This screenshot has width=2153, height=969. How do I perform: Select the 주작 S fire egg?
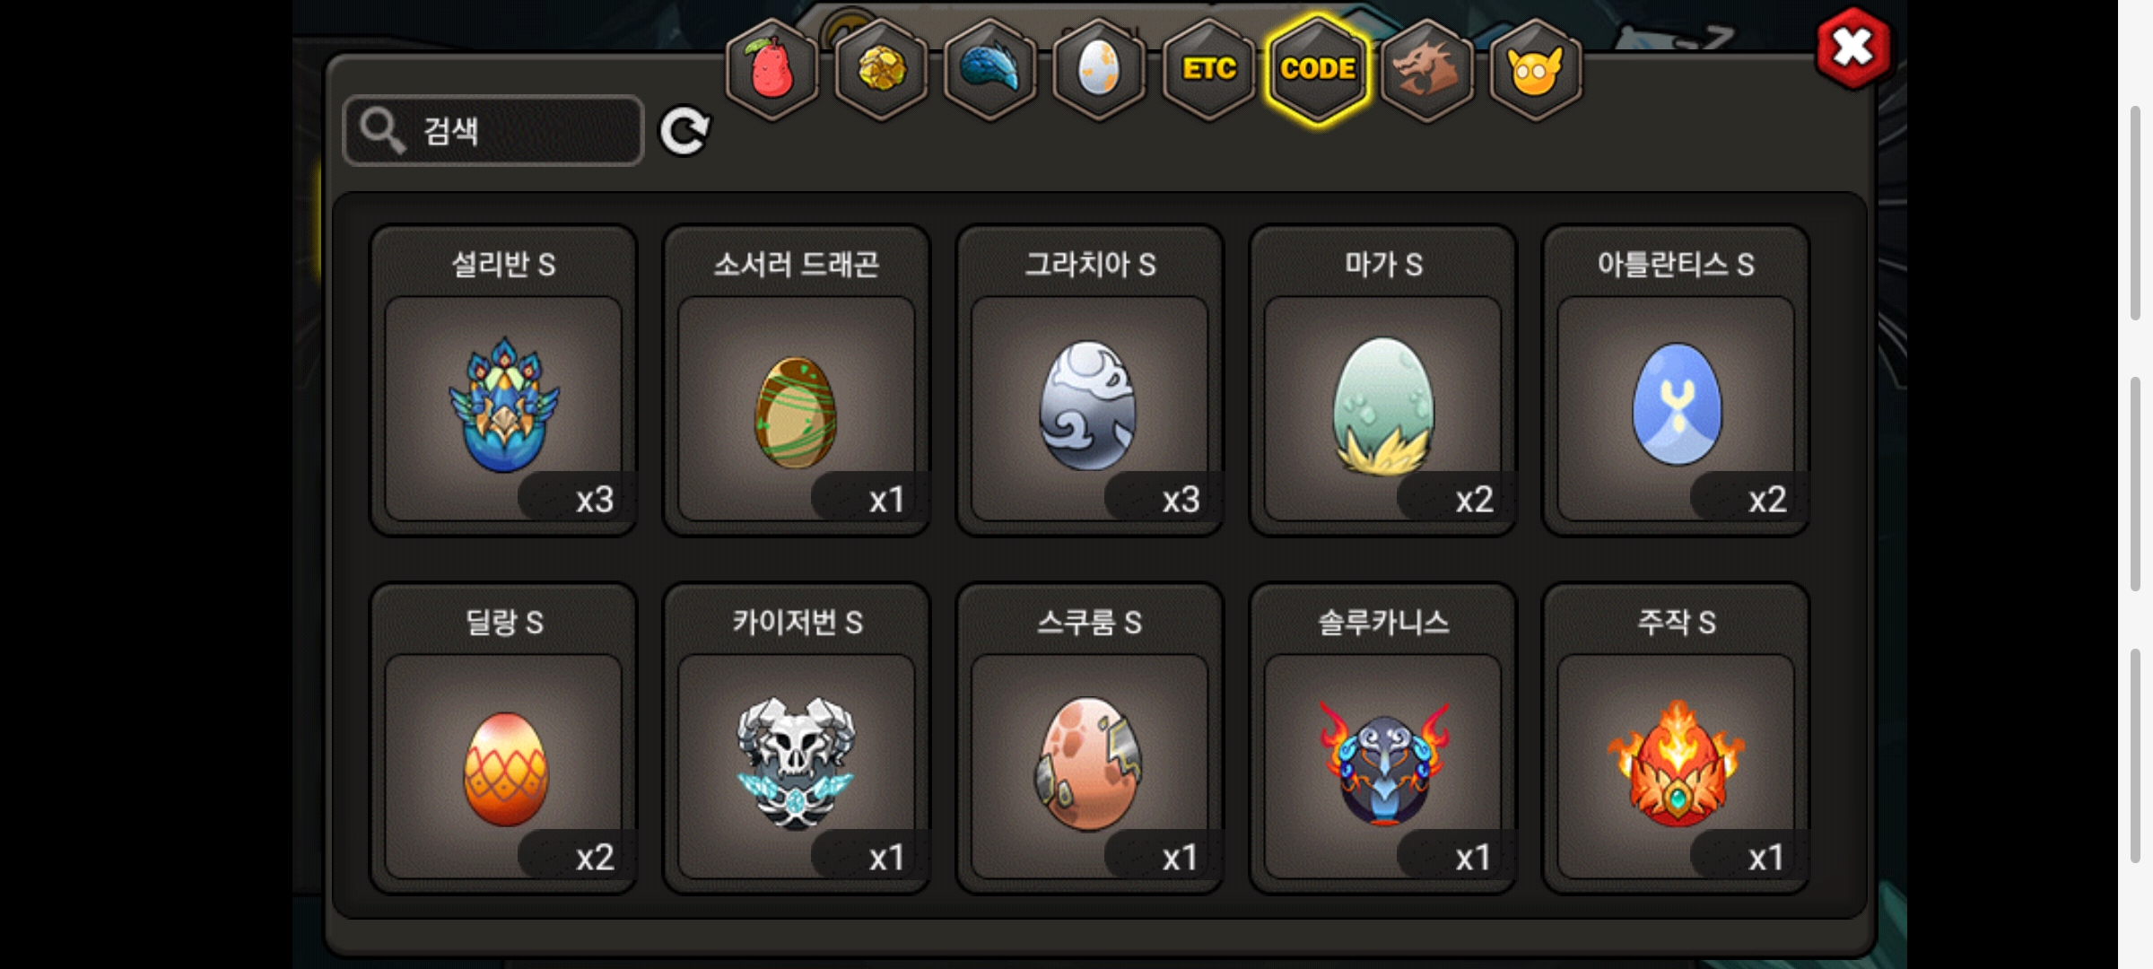click(x=1676, y=738)
